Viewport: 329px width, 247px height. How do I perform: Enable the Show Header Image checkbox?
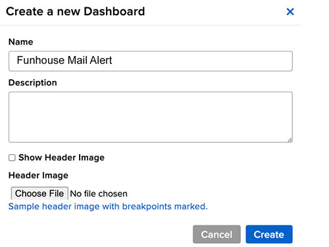coord(12,157)
